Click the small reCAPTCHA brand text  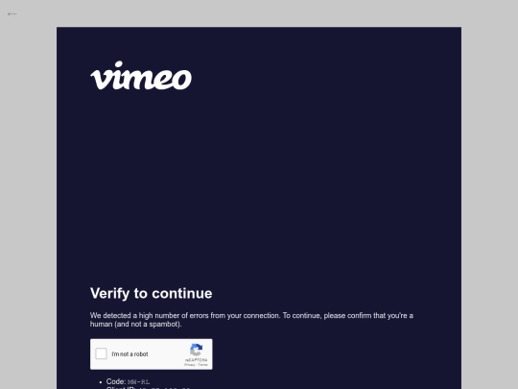click(x=197, y=360)
